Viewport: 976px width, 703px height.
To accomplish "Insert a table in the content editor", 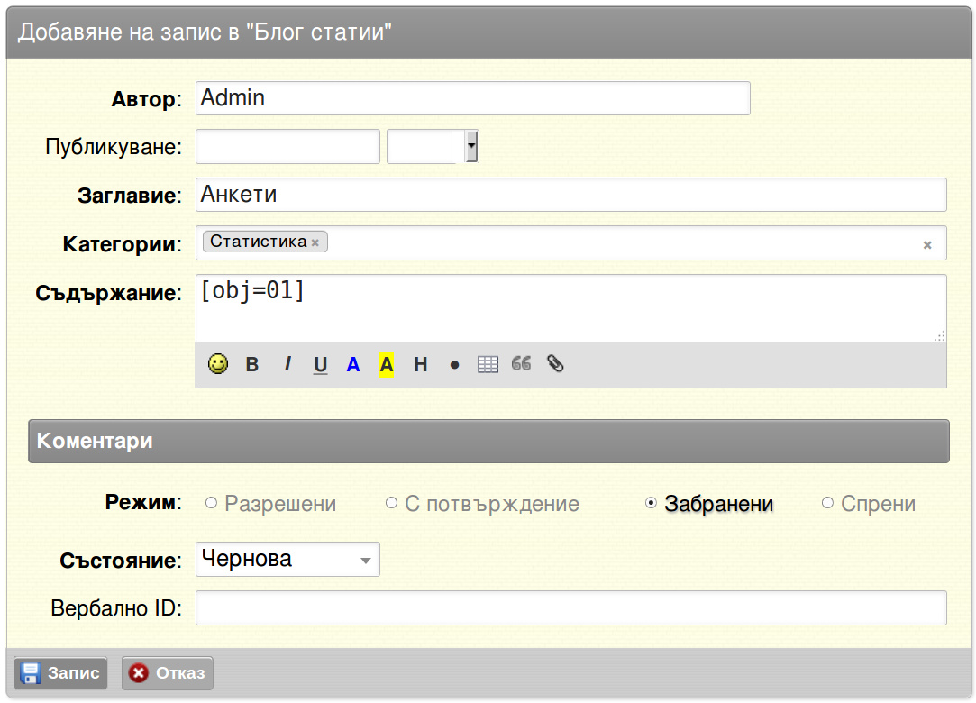I will [488, 364].
